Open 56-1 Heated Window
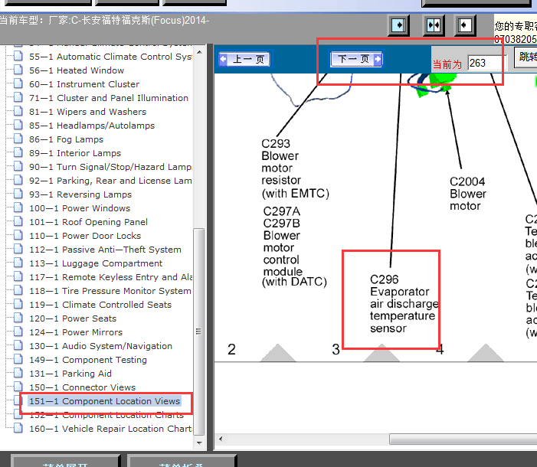 tap(77, 70)
